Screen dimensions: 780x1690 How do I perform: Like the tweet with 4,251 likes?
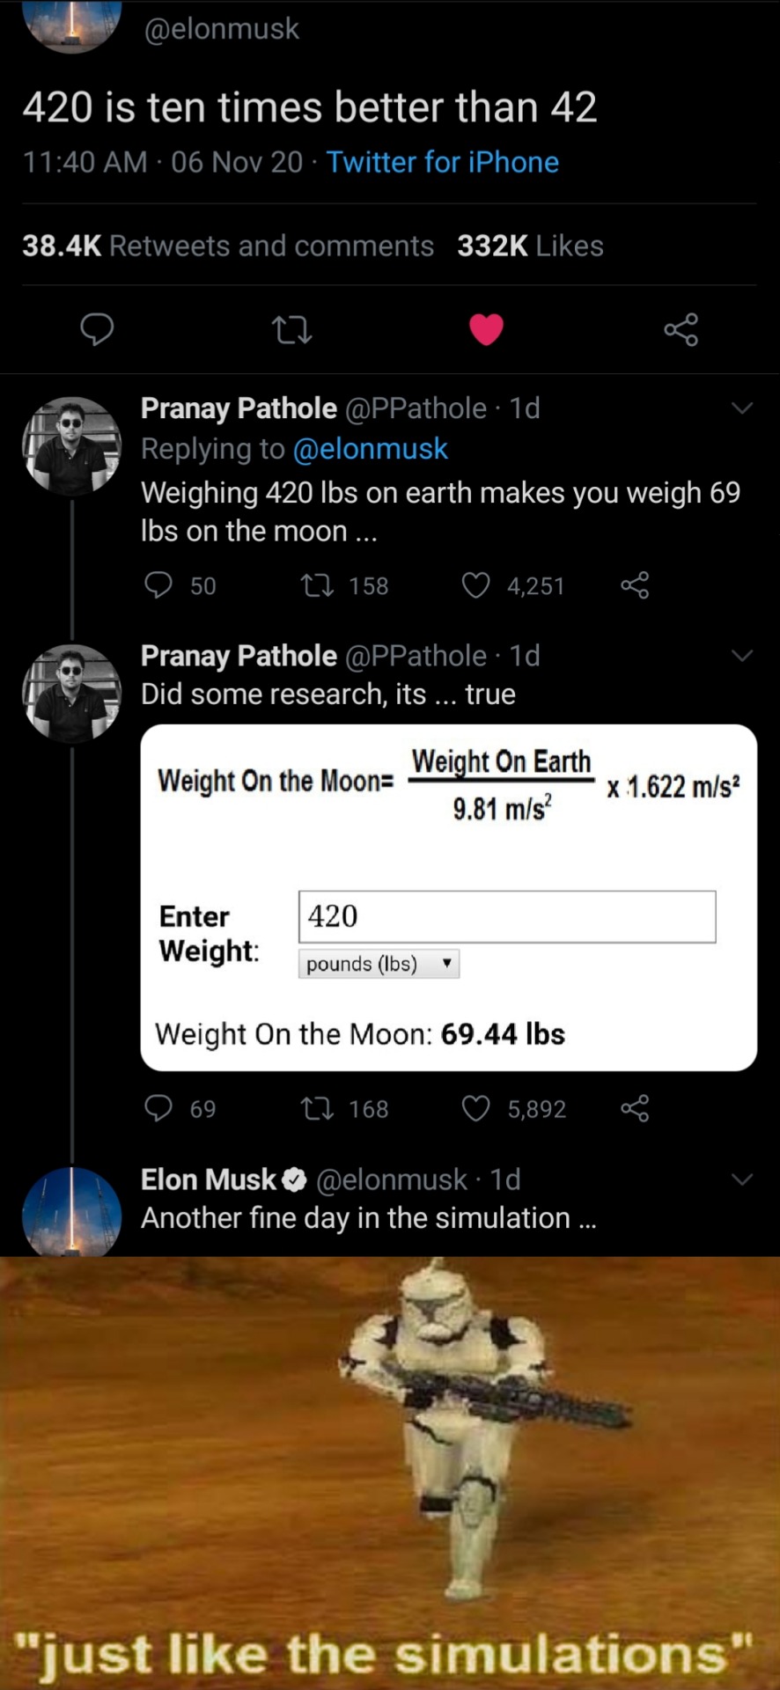pyautogui.click(x=476, y=585)
